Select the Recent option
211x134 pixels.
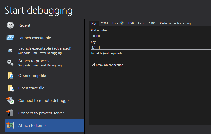pyautogui.click(x=44, y=25)
